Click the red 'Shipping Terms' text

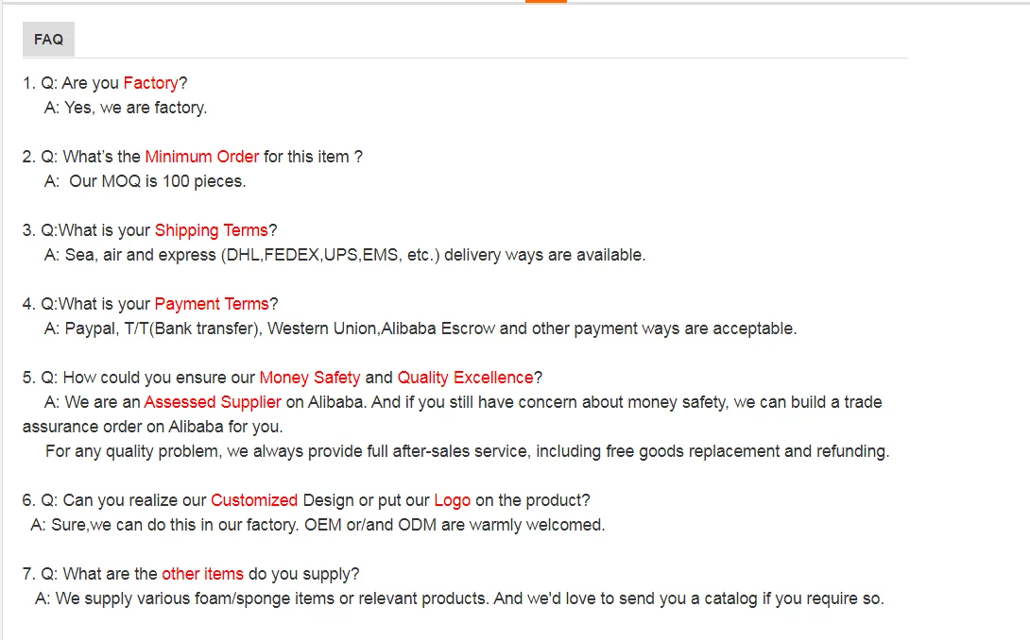point(212,230)
